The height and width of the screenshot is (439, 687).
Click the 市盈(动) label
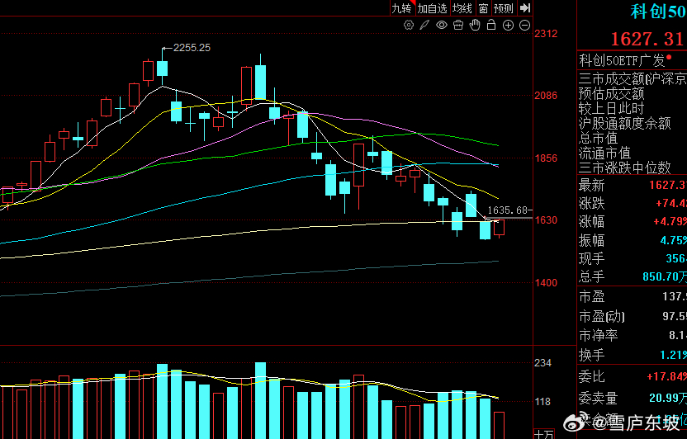[602, 316]
